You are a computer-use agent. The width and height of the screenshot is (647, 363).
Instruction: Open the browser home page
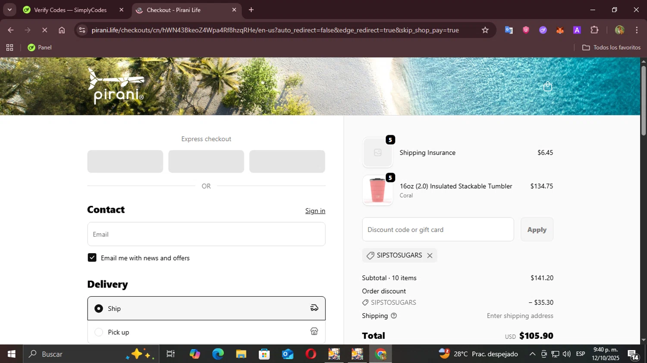62,30
